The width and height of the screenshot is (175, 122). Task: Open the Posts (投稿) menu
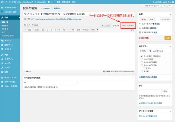pyautogui.click(x=10, y=18)
